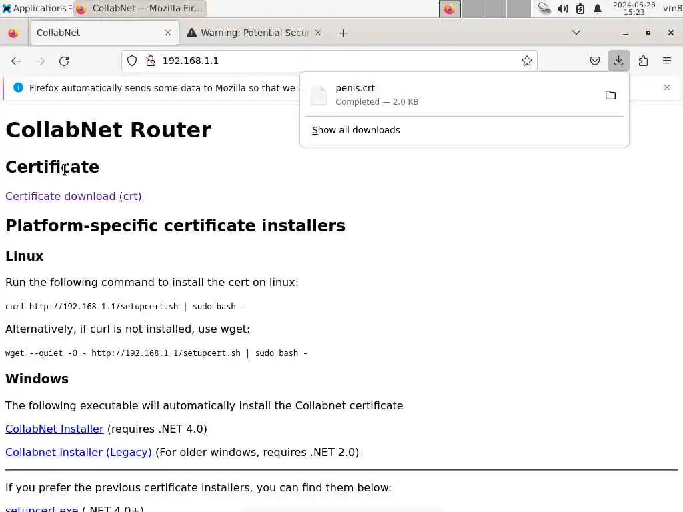
Task: Open the volume control in system tray
Action: coord(562,9)
